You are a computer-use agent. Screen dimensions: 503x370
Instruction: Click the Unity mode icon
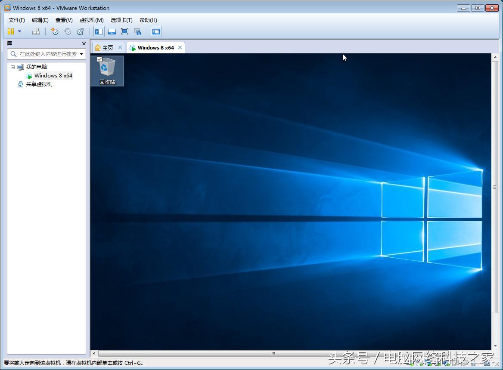point(138,31)
